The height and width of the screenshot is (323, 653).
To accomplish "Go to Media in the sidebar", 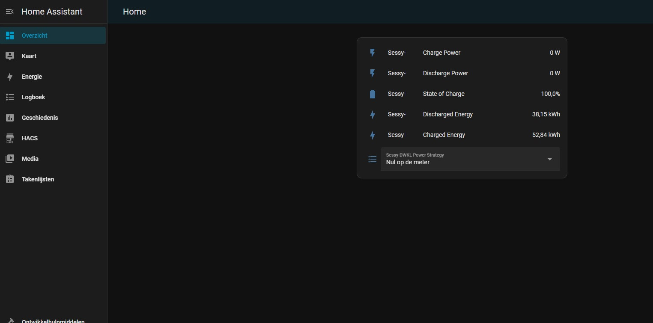I will 53,159.
